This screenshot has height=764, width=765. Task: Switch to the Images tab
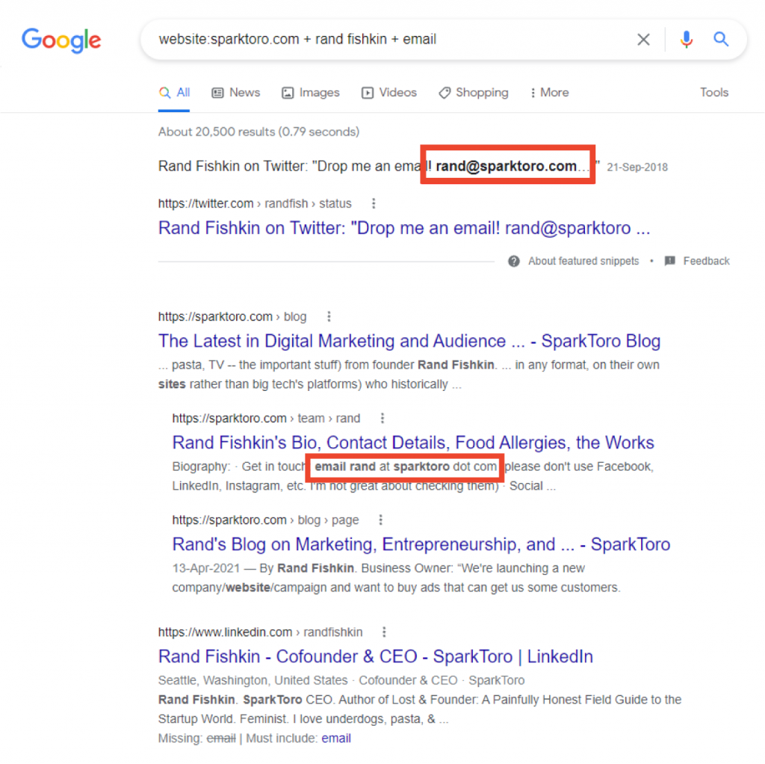[x=311, y=93]
